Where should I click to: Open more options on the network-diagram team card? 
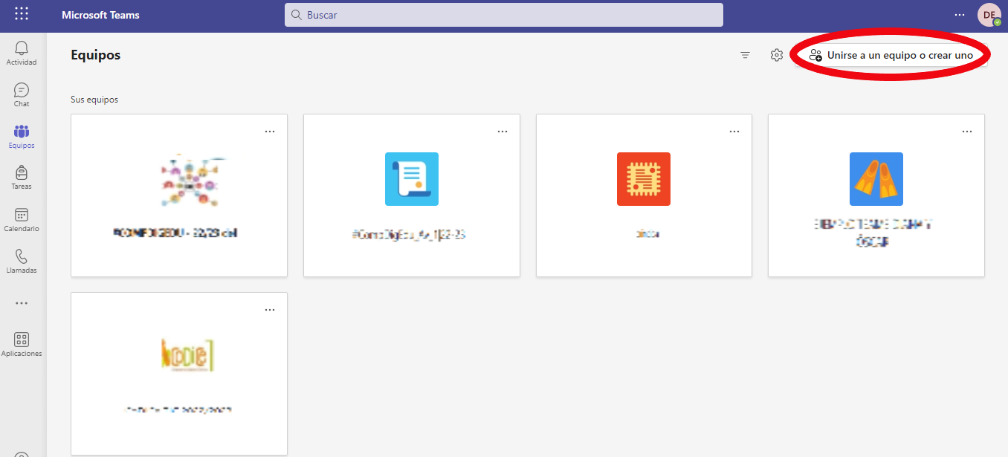pos(270,132)
